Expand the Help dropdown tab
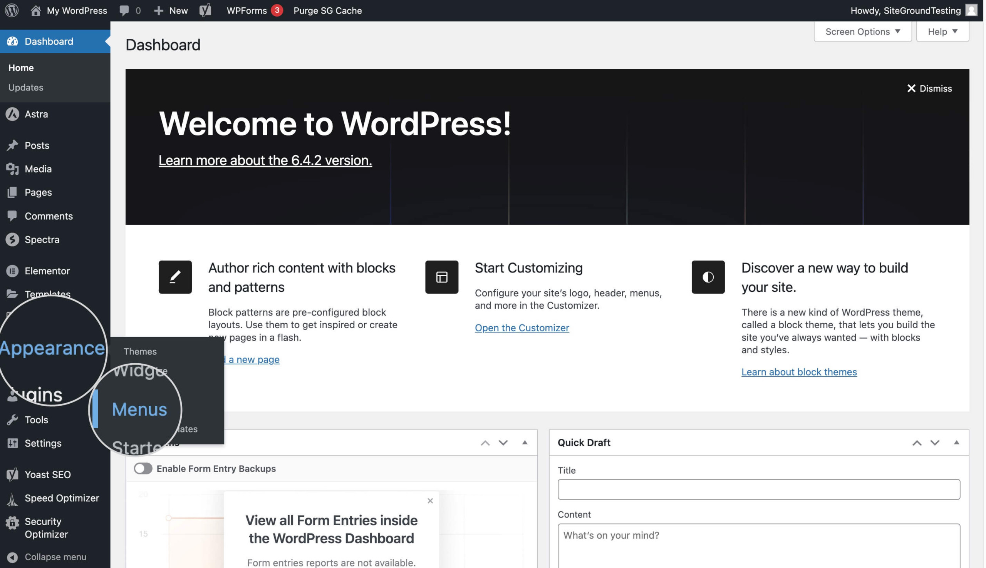The width and height of the screenshot is (986, 568). pyautogui.click(x=942, y=31)
